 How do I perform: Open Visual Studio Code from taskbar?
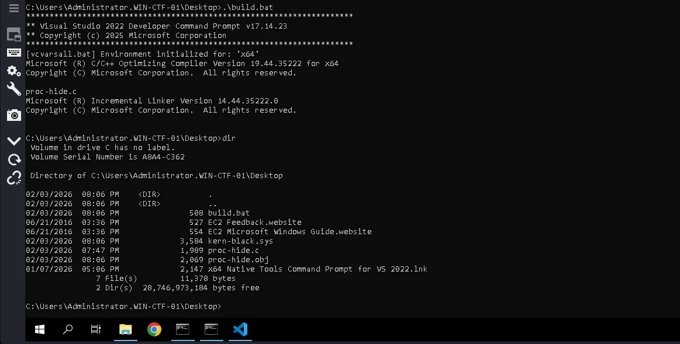coord(240,329)
